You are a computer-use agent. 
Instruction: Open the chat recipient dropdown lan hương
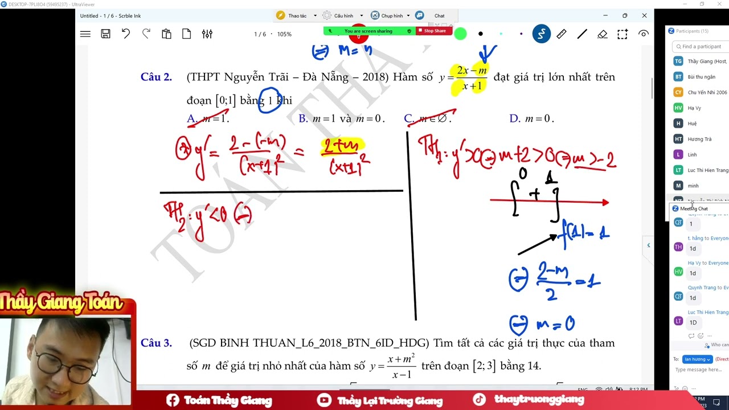[697, 359]
